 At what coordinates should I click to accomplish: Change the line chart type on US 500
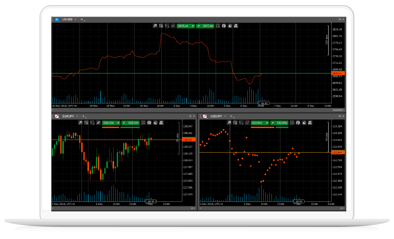click(173, 26)
